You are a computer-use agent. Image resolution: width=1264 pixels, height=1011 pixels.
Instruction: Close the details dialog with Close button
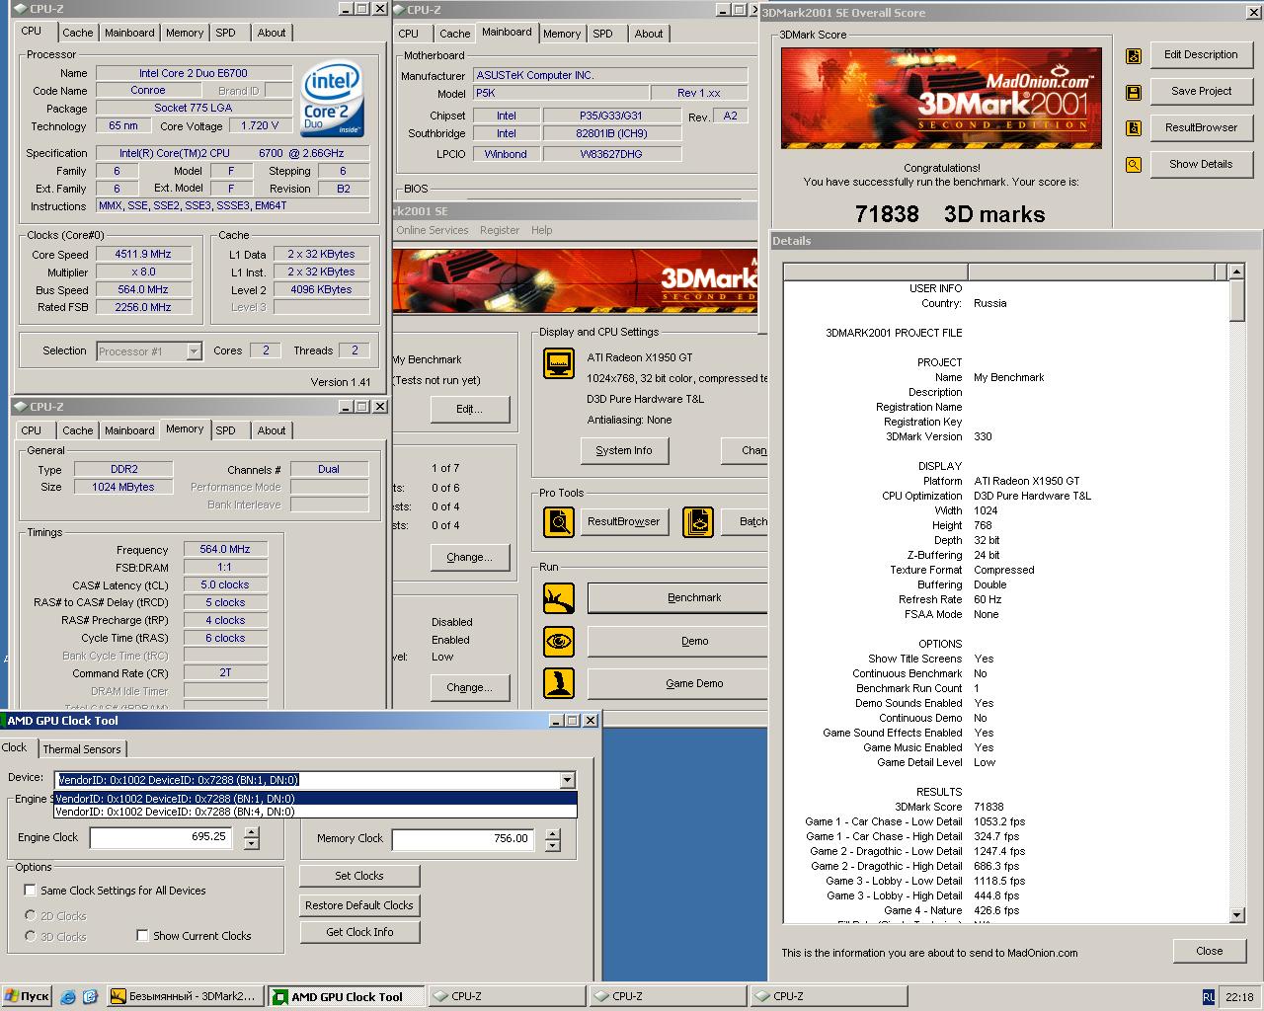coord(1210,951)
